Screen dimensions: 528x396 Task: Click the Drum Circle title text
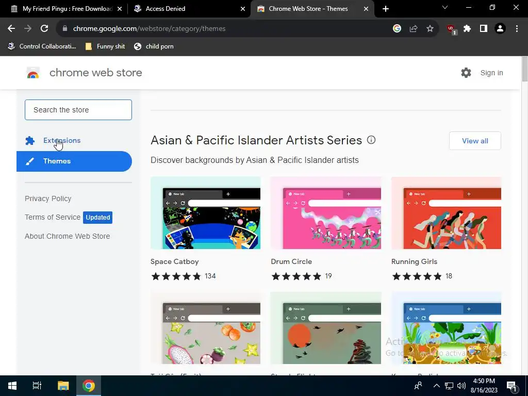[291, 261]
